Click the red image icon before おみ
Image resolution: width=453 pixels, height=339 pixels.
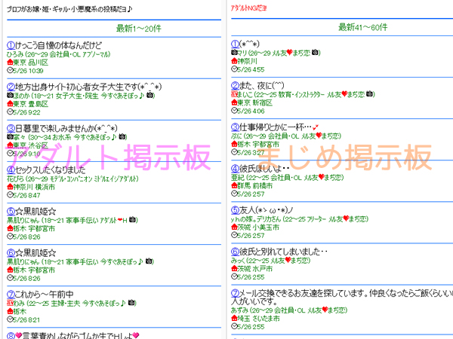tap(9, 303)
